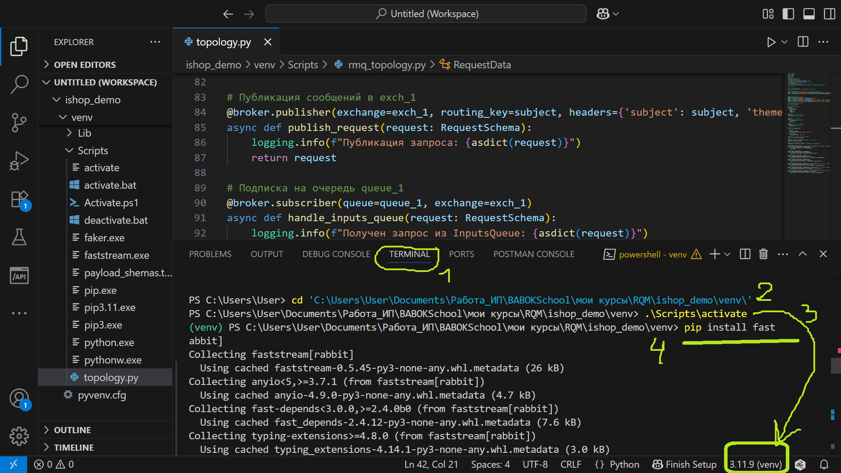
Task: Go back with the left arrow
Action: point(228,14)
